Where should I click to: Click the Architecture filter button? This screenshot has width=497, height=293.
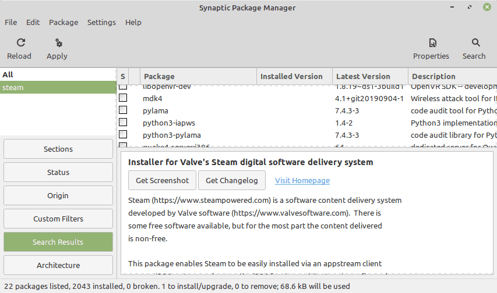[x=58, y=265]
